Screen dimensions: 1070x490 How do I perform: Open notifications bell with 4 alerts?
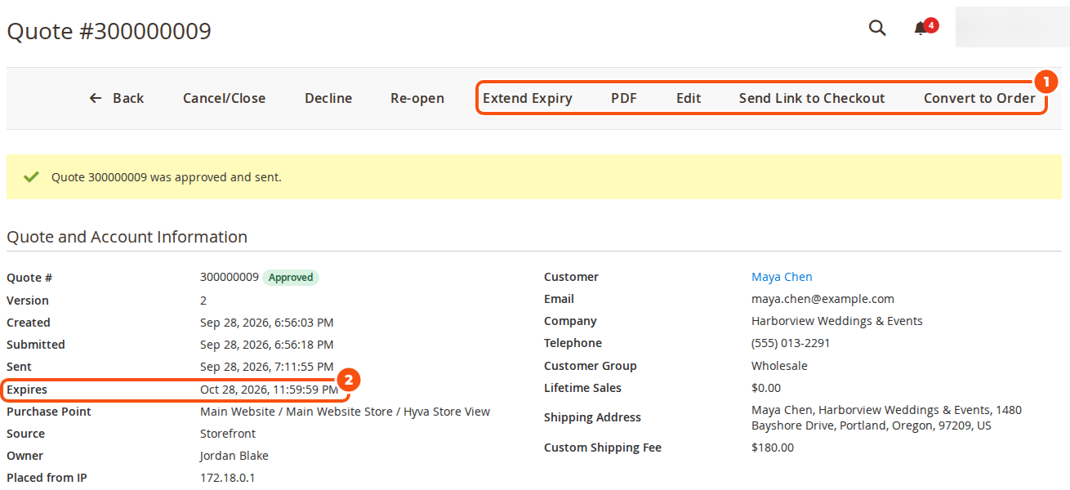pos(925,28)
